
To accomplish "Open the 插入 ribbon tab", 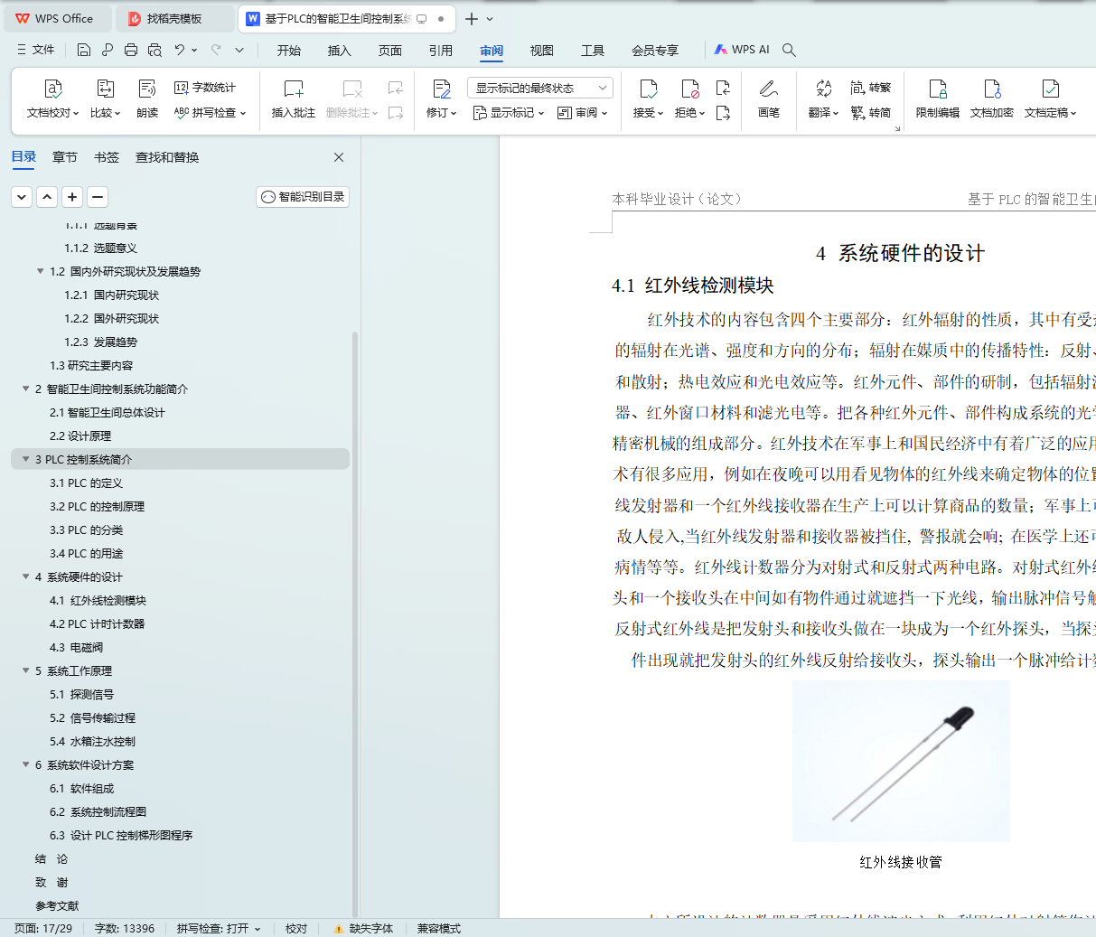I will pos(340,51).
